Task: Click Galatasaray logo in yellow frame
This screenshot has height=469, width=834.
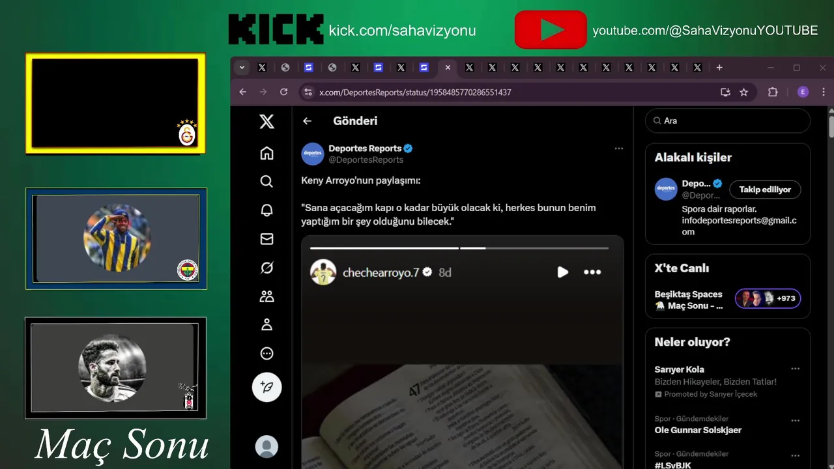Action: coord(187,134)
